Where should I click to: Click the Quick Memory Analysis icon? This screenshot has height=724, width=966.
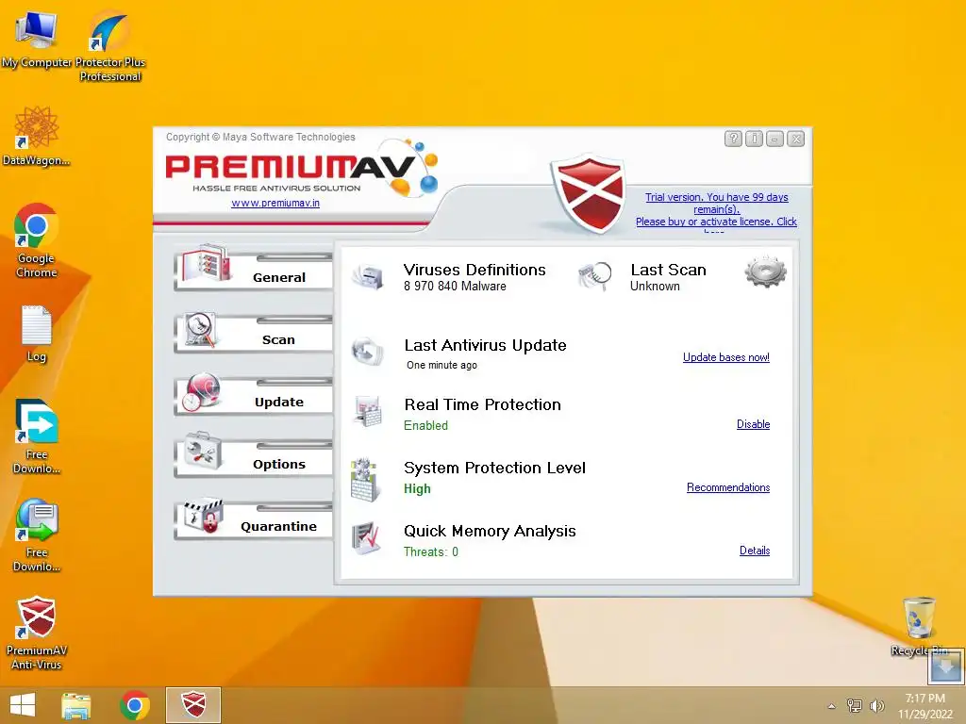pos(367,538)
